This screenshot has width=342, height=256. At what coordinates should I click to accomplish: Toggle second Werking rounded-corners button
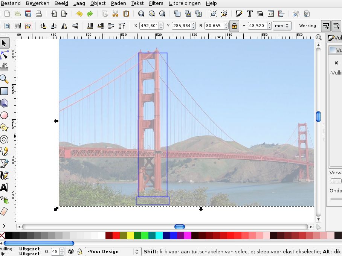pyautogui.click(x=336, y=26)
